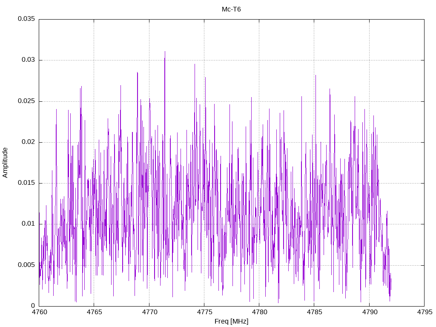Viewport: 436px width, 327px height.
Task: Click the 'Amplitude' y-axis label
Action: 5,163
